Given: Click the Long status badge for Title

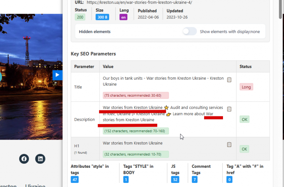Looking at the screenshot, I should [x=246, y=87].
